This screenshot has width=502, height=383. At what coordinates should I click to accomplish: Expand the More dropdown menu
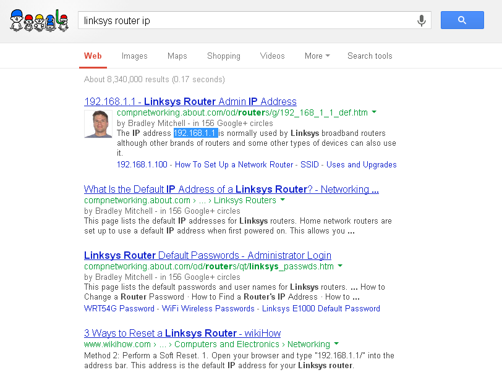tap(317, 56)
